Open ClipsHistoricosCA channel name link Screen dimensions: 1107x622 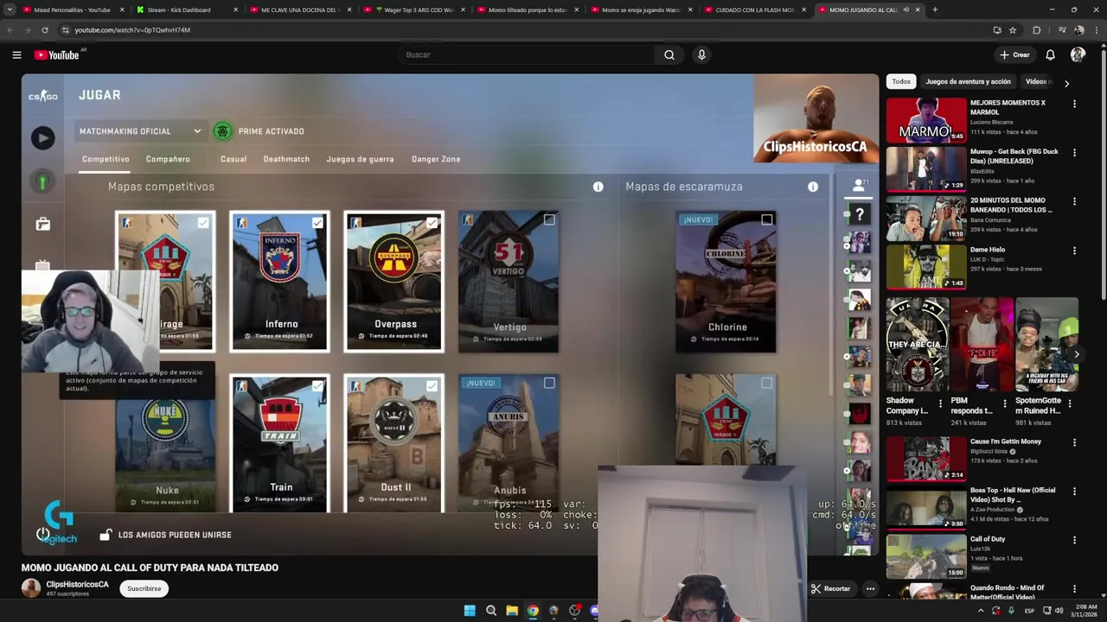pyautogui.click(x=77, y=585)
